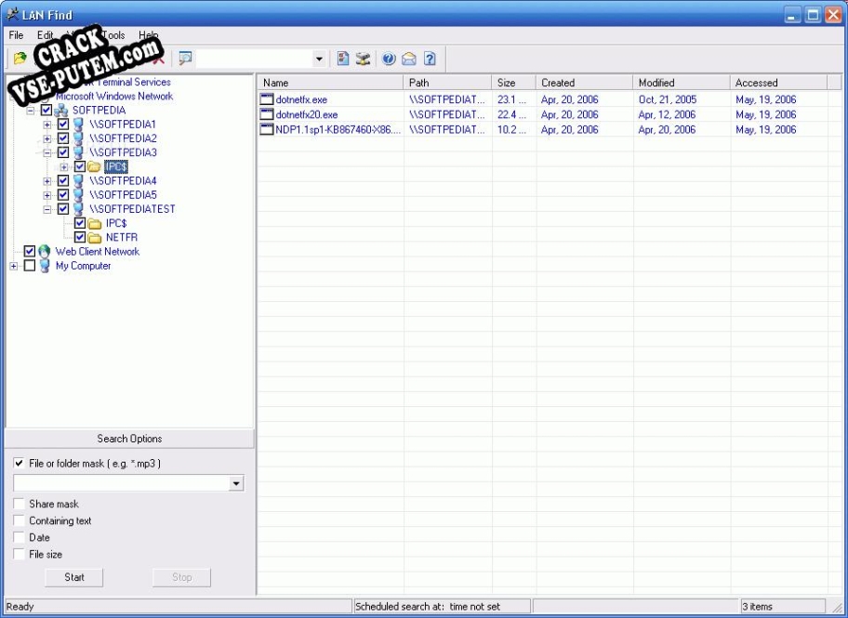Click the network computers toolbar icon
848x618 pixels.
(363, 59)
